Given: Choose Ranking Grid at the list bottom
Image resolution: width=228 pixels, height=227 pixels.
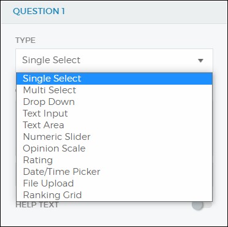Looking at the screenshot, I should [x=114, y=195].
